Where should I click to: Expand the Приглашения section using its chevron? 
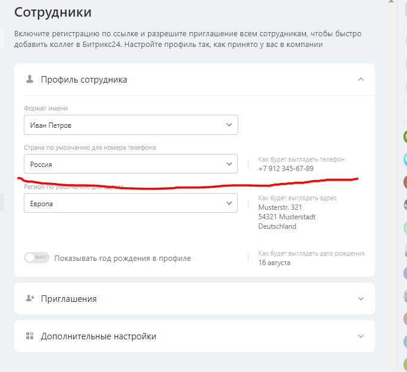[x=361, y=299]
